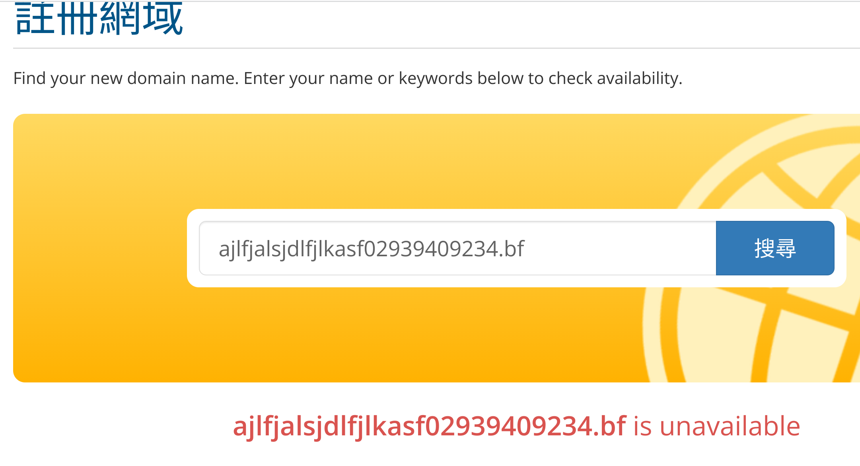
Task: Click the typed domain text inside the input
Action: (x=372, y=249)
